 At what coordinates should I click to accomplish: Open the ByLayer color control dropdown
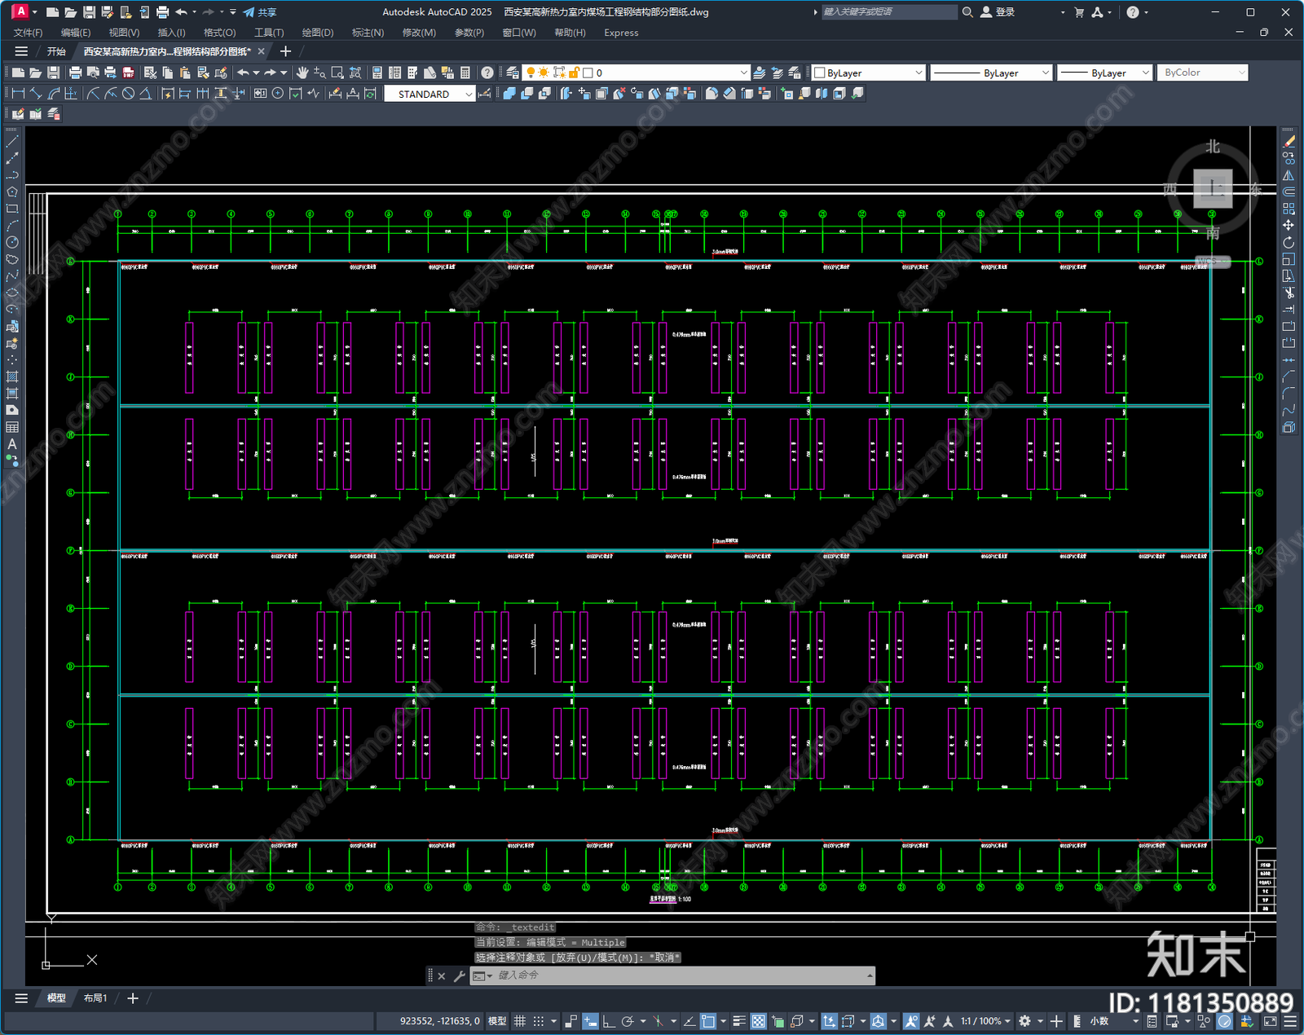coord(919,73)
